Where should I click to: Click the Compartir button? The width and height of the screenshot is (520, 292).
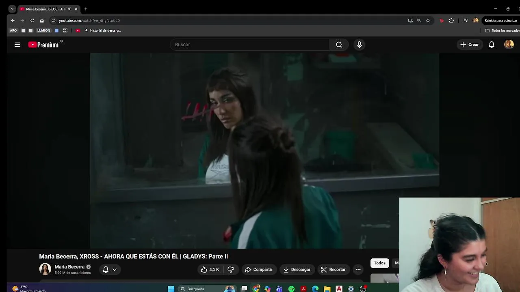[x=259, y=269]
